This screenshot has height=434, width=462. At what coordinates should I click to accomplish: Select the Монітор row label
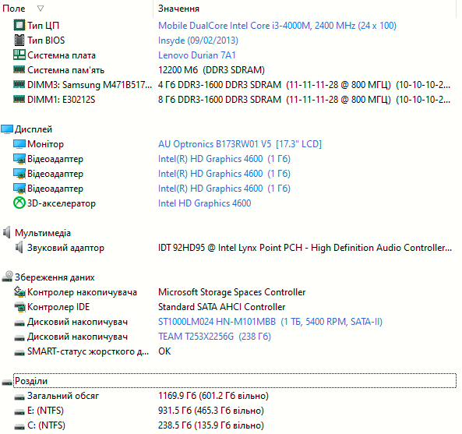point(45,144)
